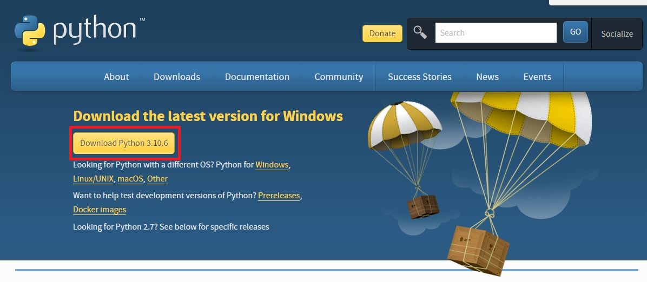Follow the Windows download link

click(272, 165)
